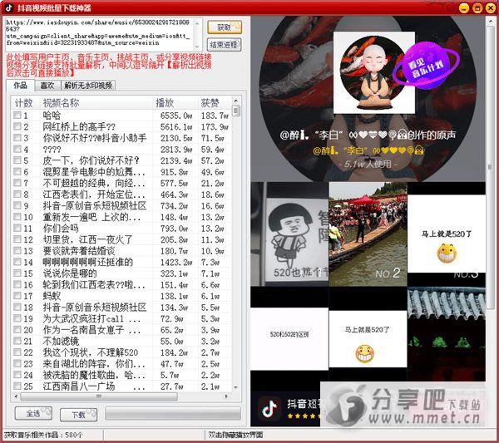Screen dimensions: 499x443
Task: Check the box for row 2 网红桥上的高手
Action: click(x=17, y=126)
